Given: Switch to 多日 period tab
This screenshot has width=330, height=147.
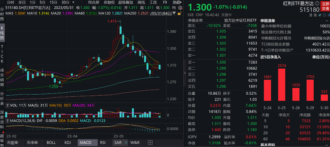Looking at the screenshot, I should point(22,2).
